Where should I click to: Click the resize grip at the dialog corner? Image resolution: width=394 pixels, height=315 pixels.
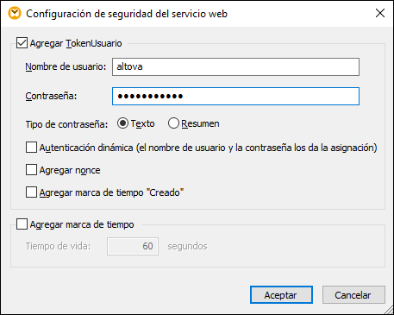click(388, 310)
